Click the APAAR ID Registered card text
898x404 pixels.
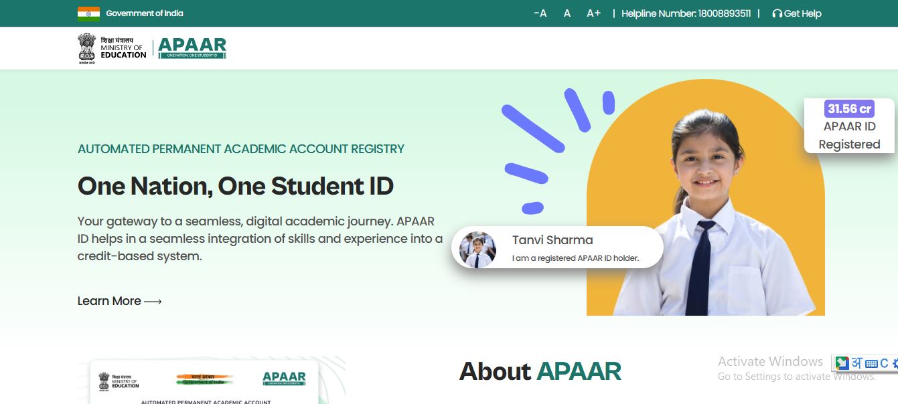pos(849,135)
